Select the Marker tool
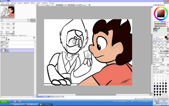Screen dimensions: 169x106 pyautogui.click(x=155, y=45)
